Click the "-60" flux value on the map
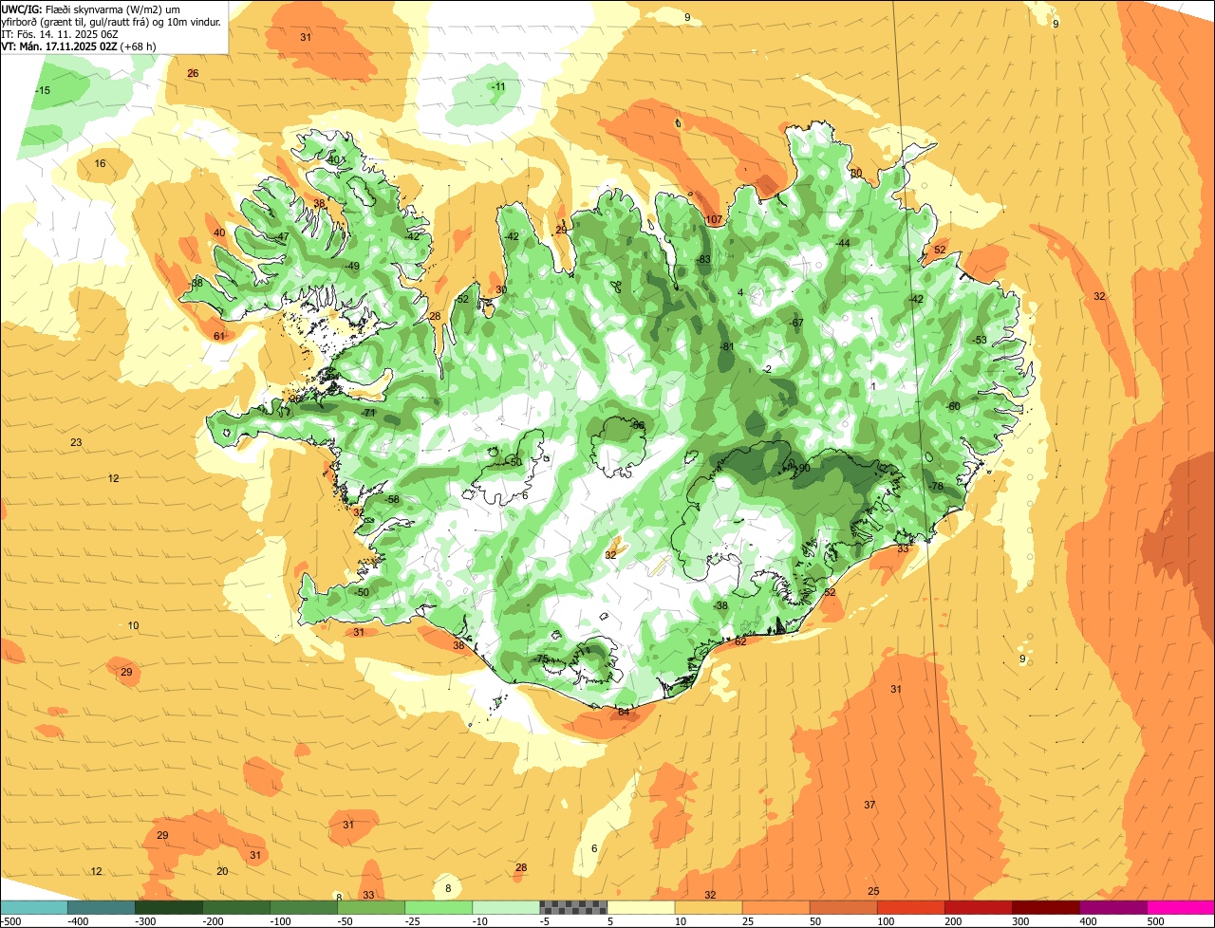1215x928 pixels. coord(953,407)
